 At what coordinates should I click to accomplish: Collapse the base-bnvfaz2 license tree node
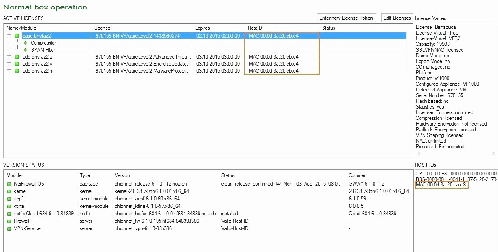pos(9,36)
